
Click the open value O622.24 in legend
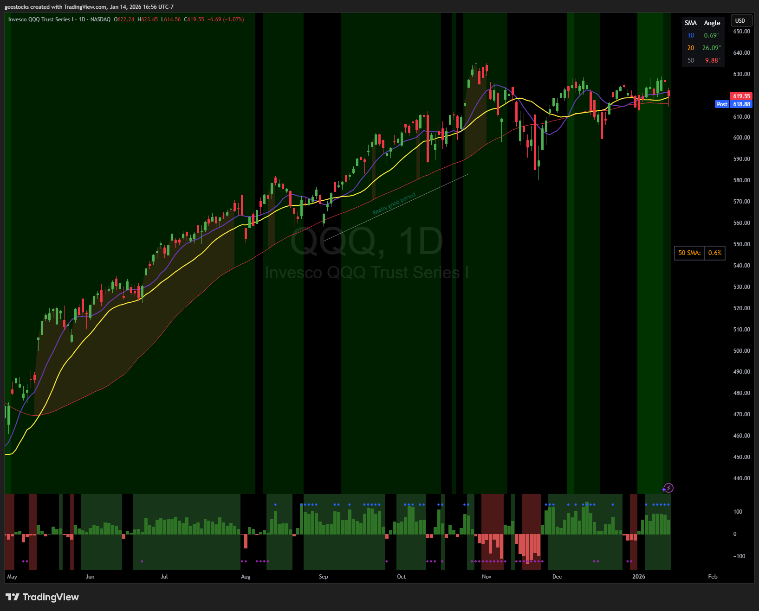click(x=124, y=19)
